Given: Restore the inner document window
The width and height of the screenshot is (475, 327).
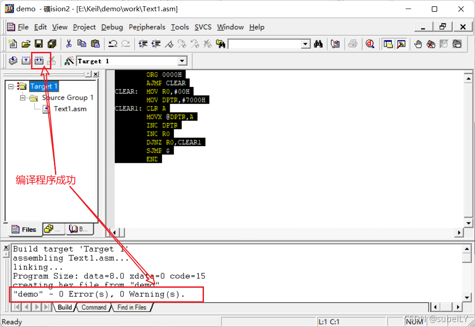Looking at the screenshot, I should click(443, 27).
